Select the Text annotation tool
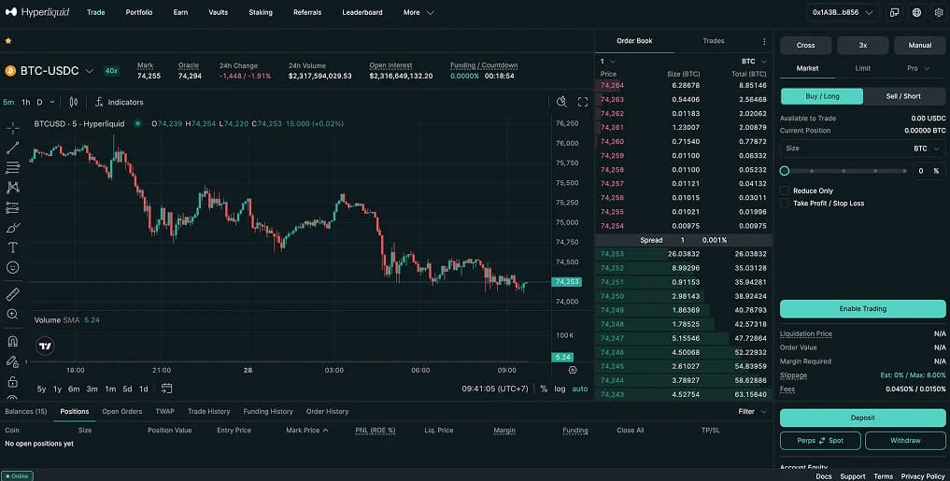This screenshot has width=950, height=481. pos(13,248)
